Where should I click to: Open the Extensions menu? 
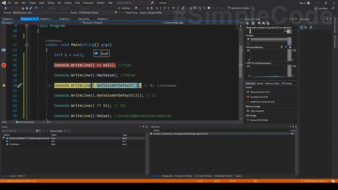coord(88,3)
